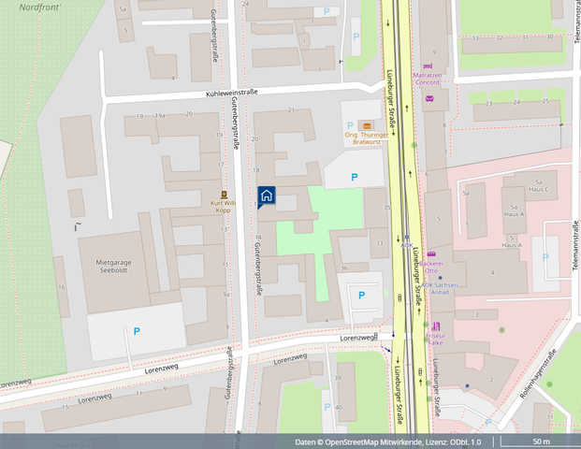Viewport: 581px width, 449px height.
Task: Click the Friseur Falke hairdresser icon
Action: [435, 326]
